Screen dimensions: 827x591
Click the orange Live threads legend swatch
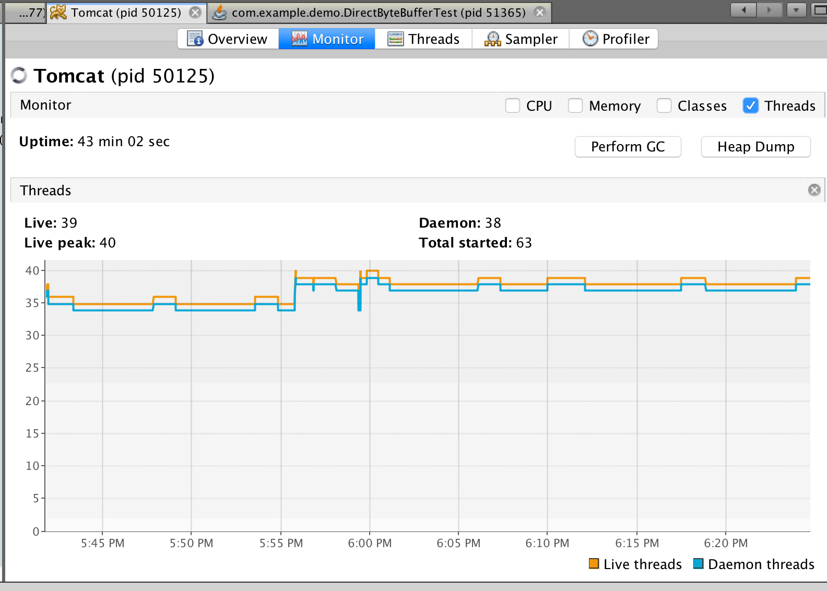click(x=594, y=564)
